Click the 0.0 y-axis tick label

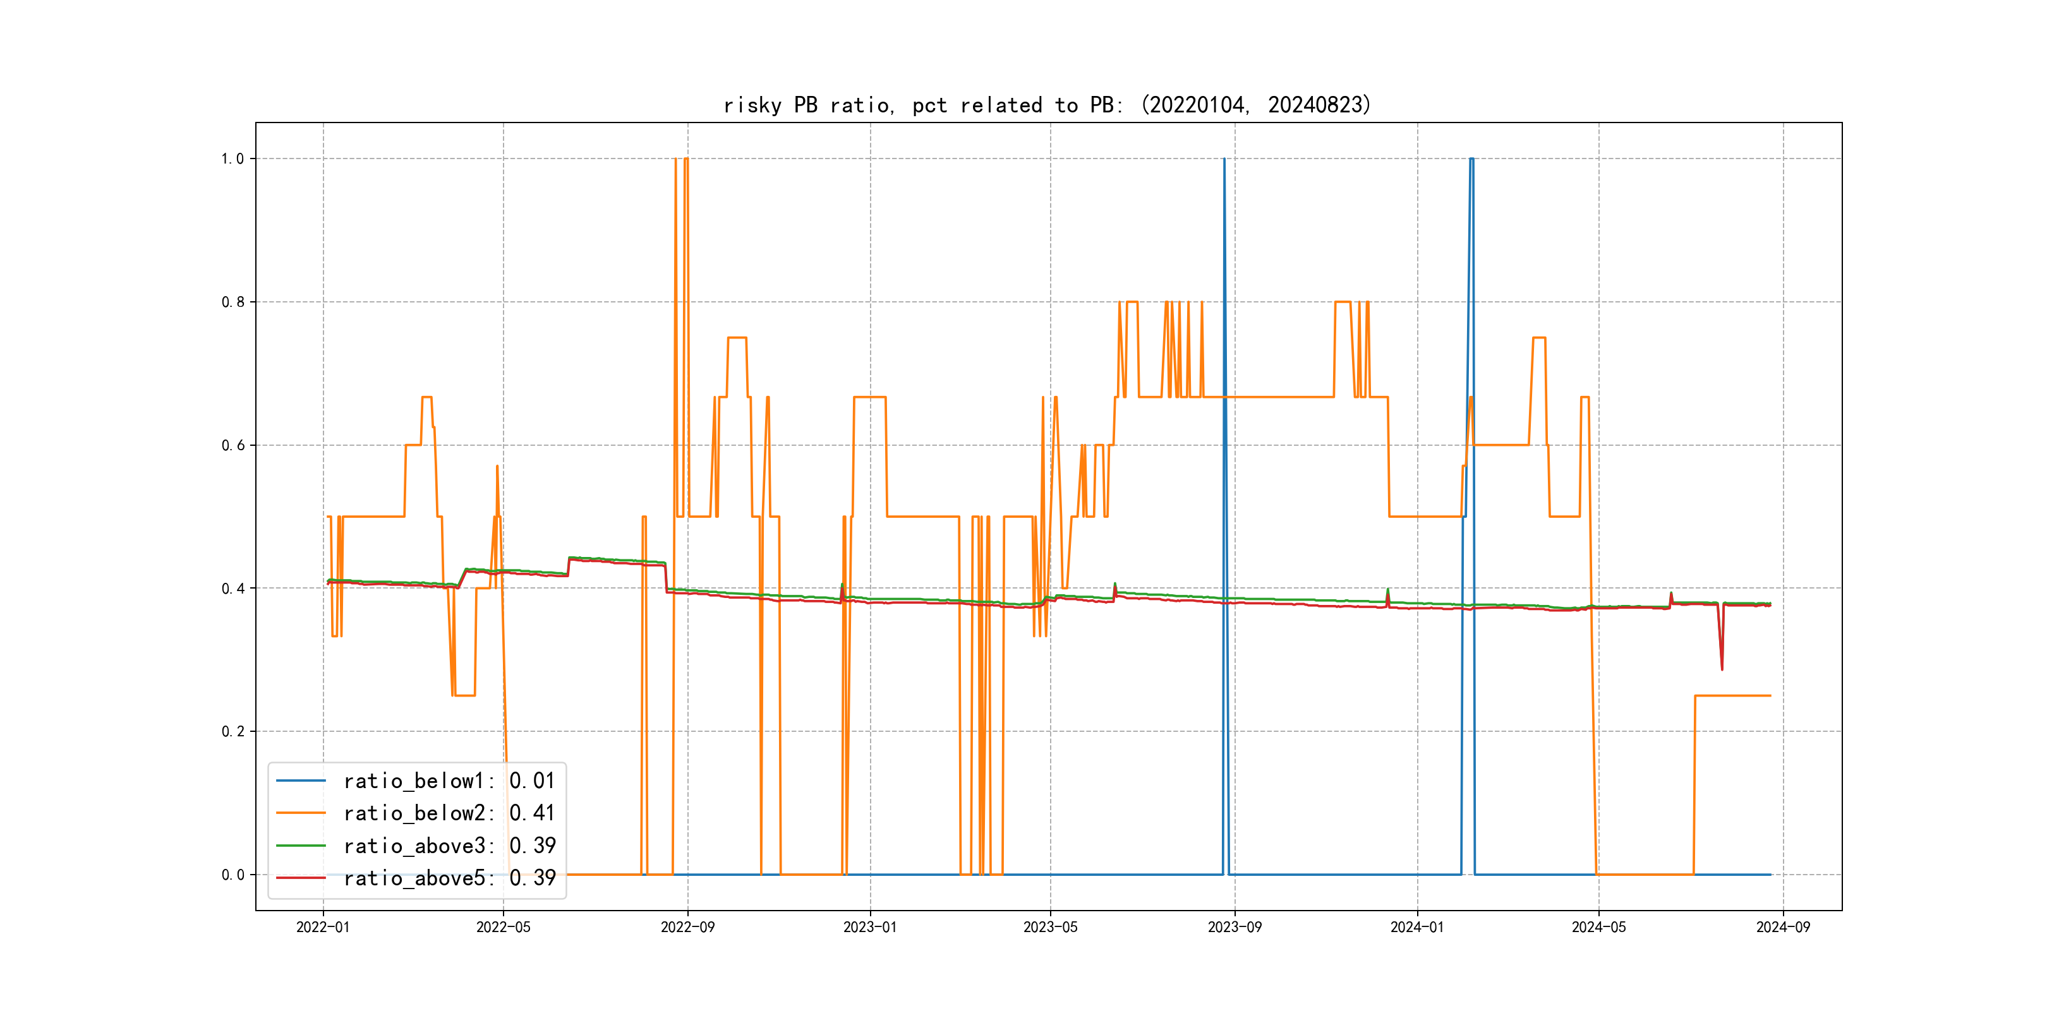pos(233,875)
